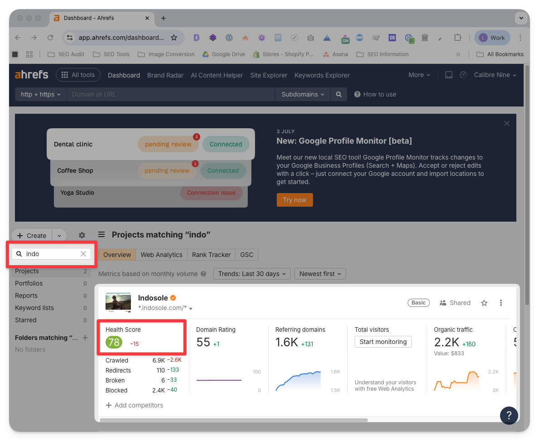
Task: Expand the http + https protocol dropdown
Action: click(x=41, y=94)
